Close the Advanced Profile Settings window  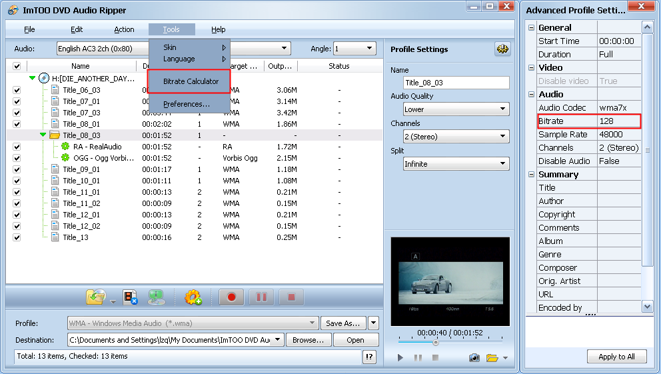[641, 6]
